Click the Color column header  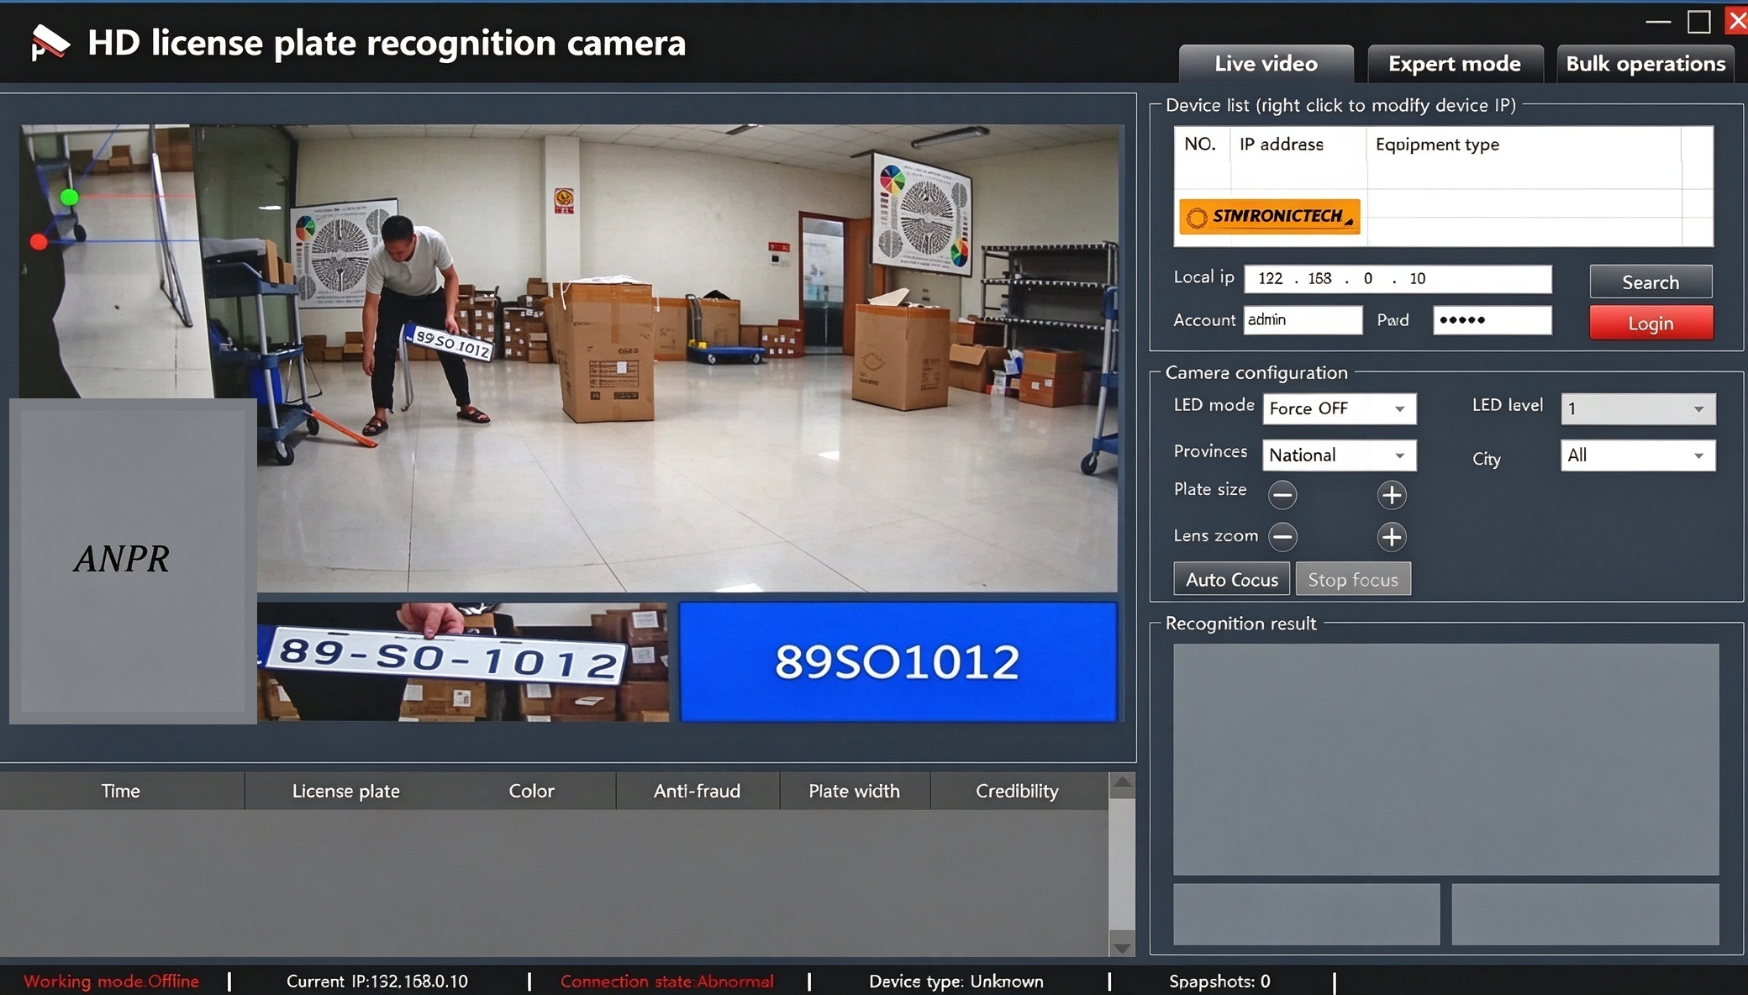pyautogui.click(x=531, y=791)
